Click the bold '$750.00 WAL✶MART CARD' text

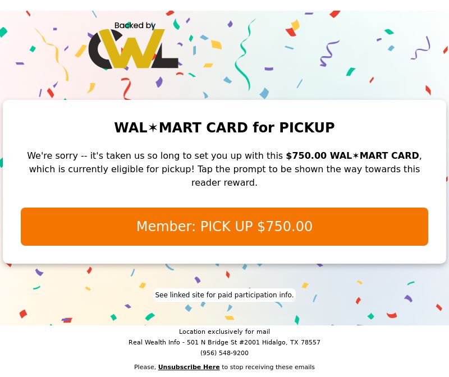(352, 155)
